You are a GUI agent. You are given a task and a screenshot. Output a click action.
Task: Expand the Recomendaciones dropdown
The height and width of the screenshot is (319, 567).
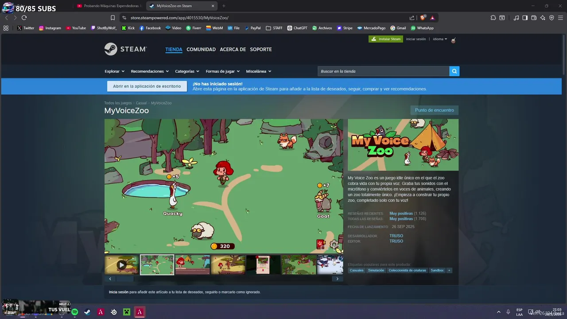150,71
